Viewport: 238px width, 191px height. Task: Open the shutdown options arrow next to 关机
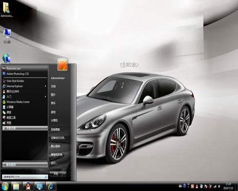64,174
